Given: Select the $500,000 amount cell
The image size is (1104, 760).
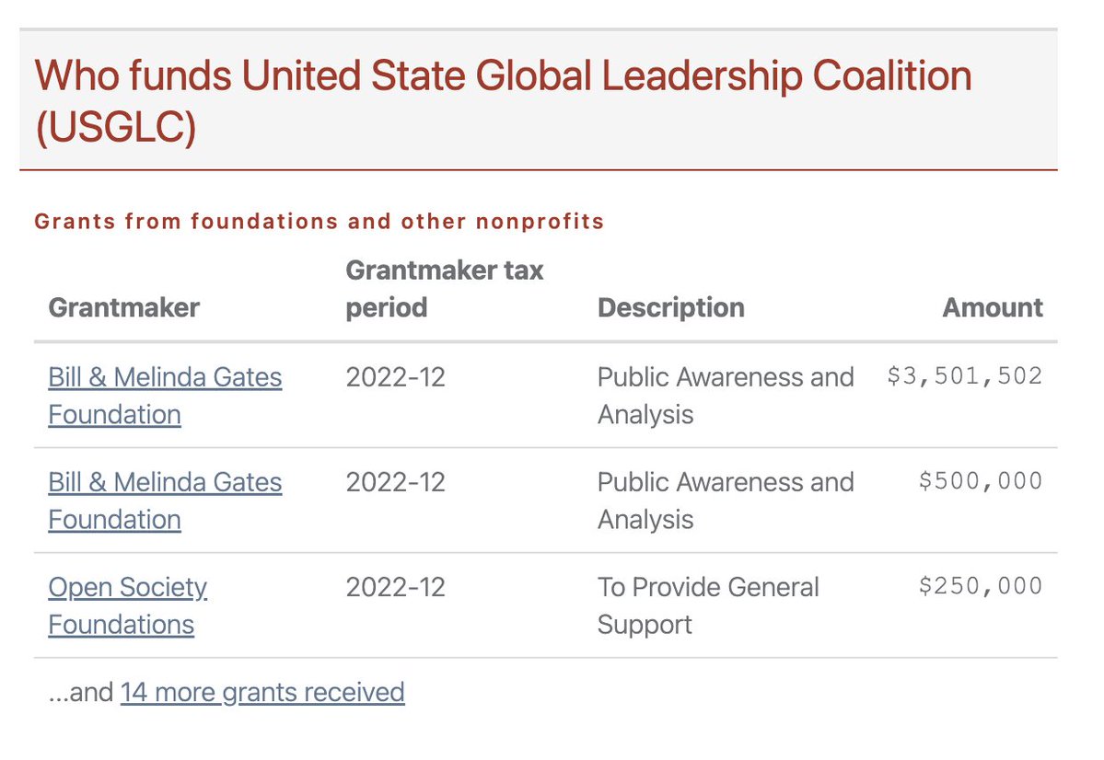Looking at the screenshot, I should (x=980, y=481).
